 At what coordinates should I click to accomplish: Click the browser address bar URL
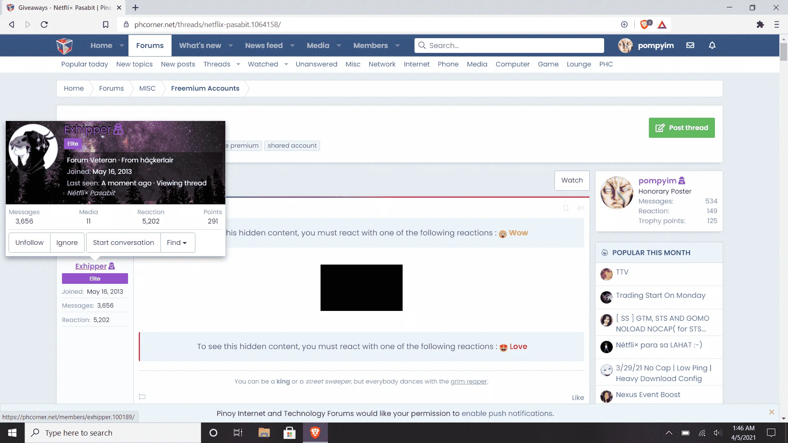tap(208, 25)
